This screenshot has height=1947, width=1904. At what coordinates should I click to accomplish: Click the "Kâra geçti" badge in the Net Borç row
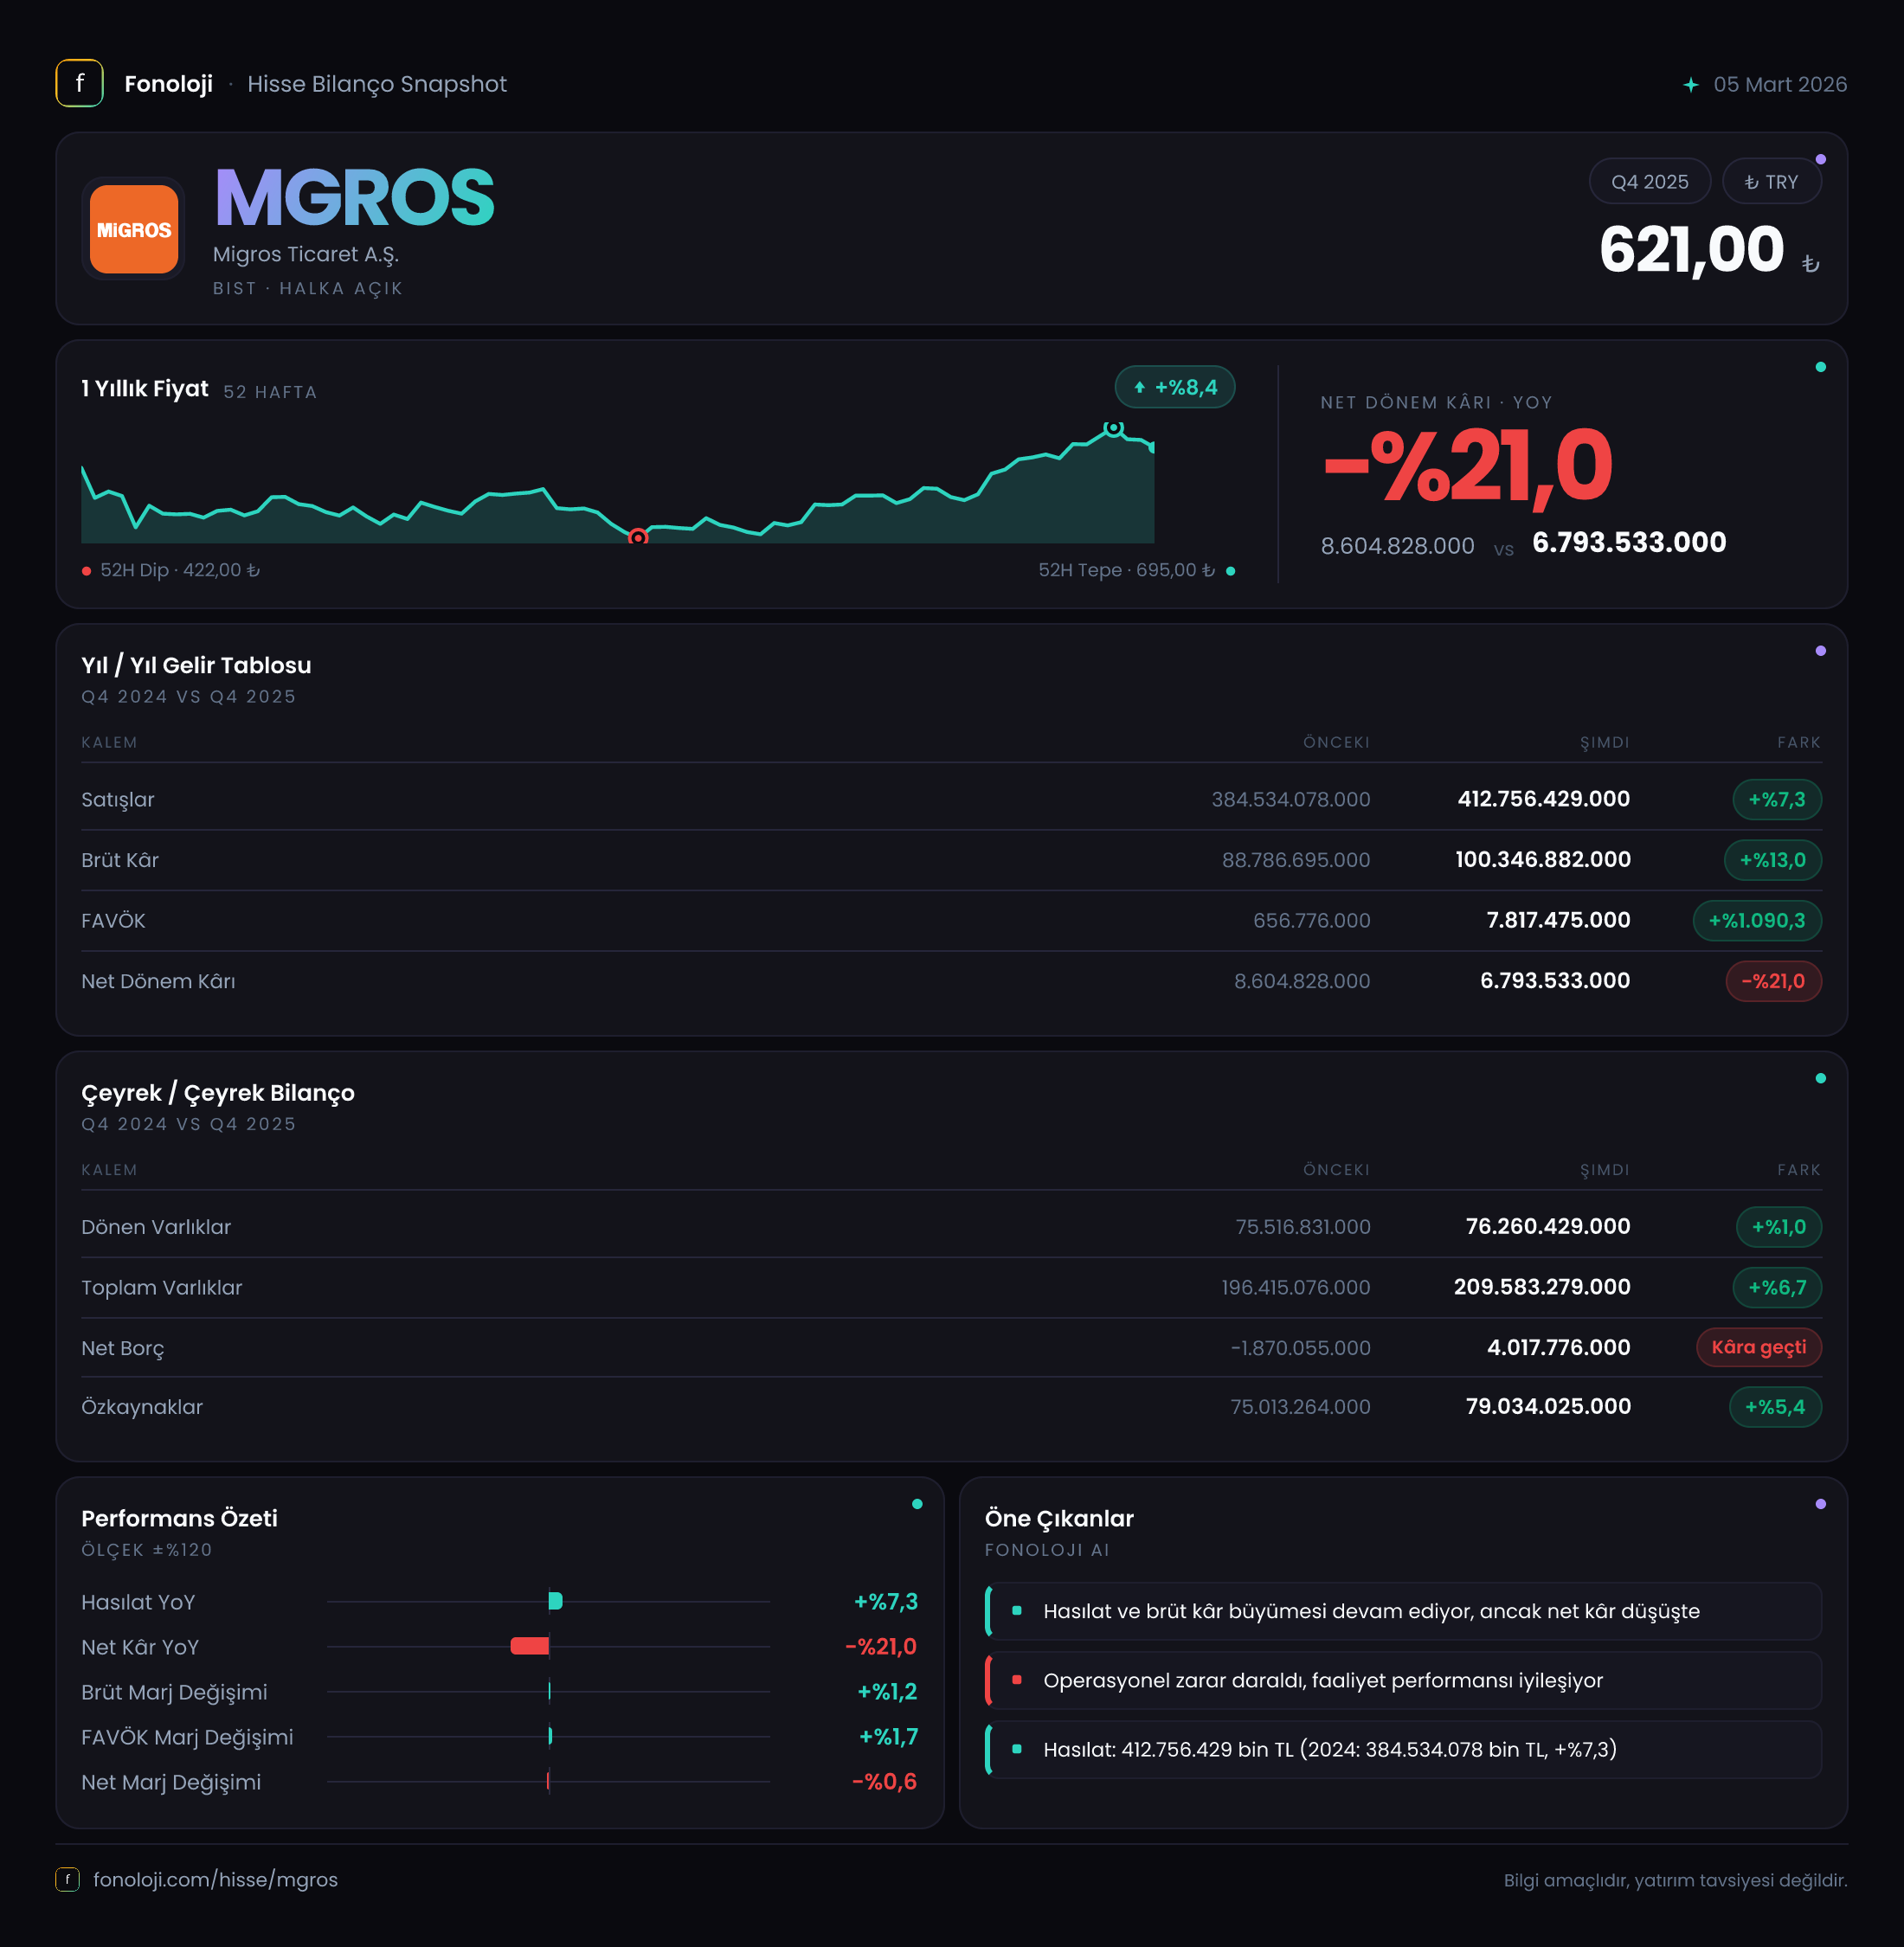coord(1759,1347)
